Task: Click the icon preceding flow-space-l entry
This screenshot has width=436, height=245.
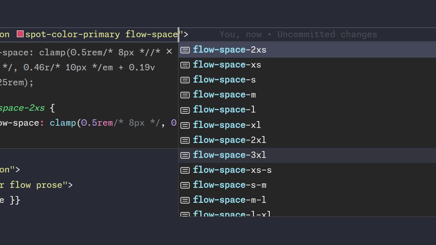Action: coord(185,110)
